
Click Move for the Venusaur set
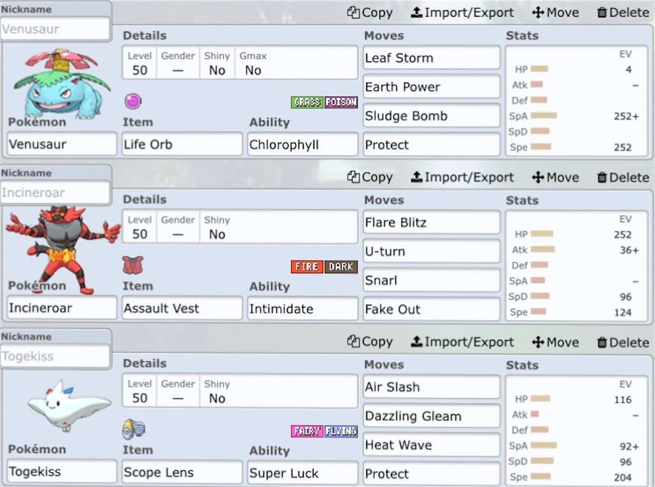pyautogui.click(x=555, y=13)
